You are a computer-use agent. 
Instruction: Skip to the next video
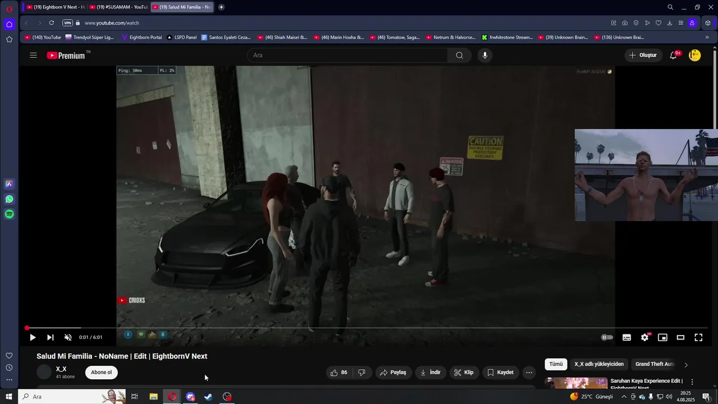coord(50,337)
